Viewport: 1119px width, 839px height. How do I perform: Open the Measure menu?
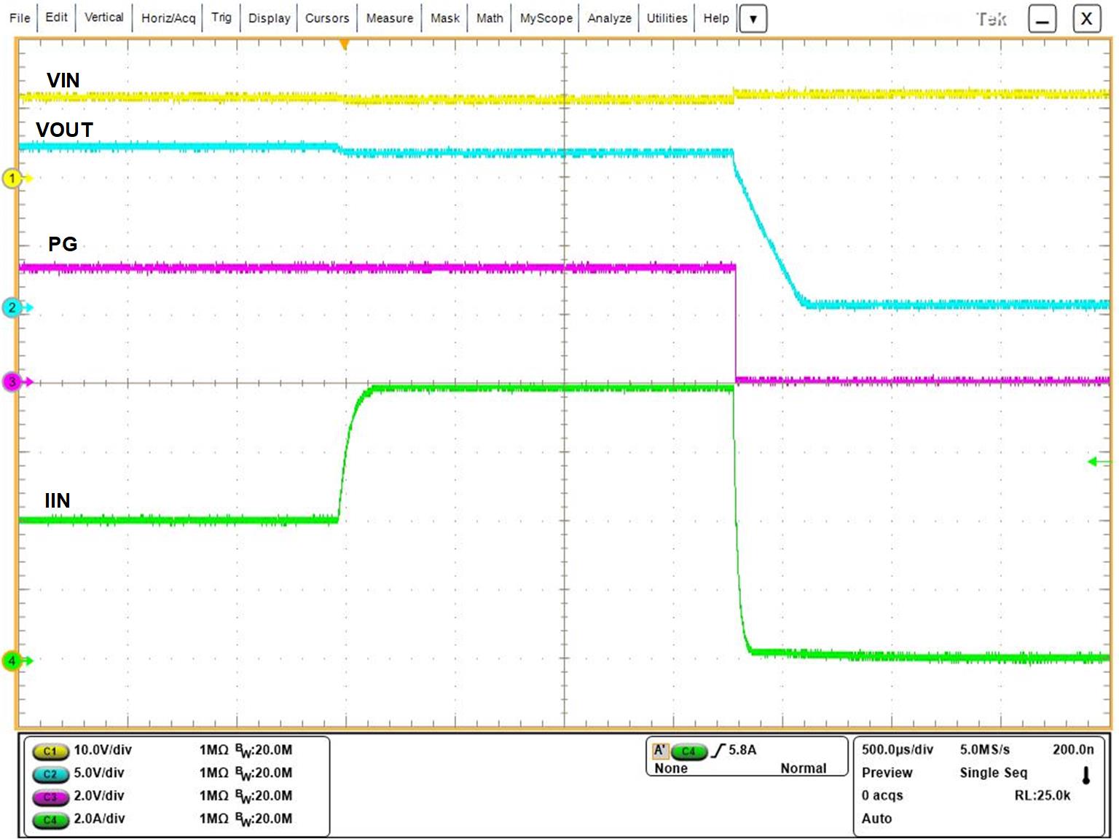(389, 17)
